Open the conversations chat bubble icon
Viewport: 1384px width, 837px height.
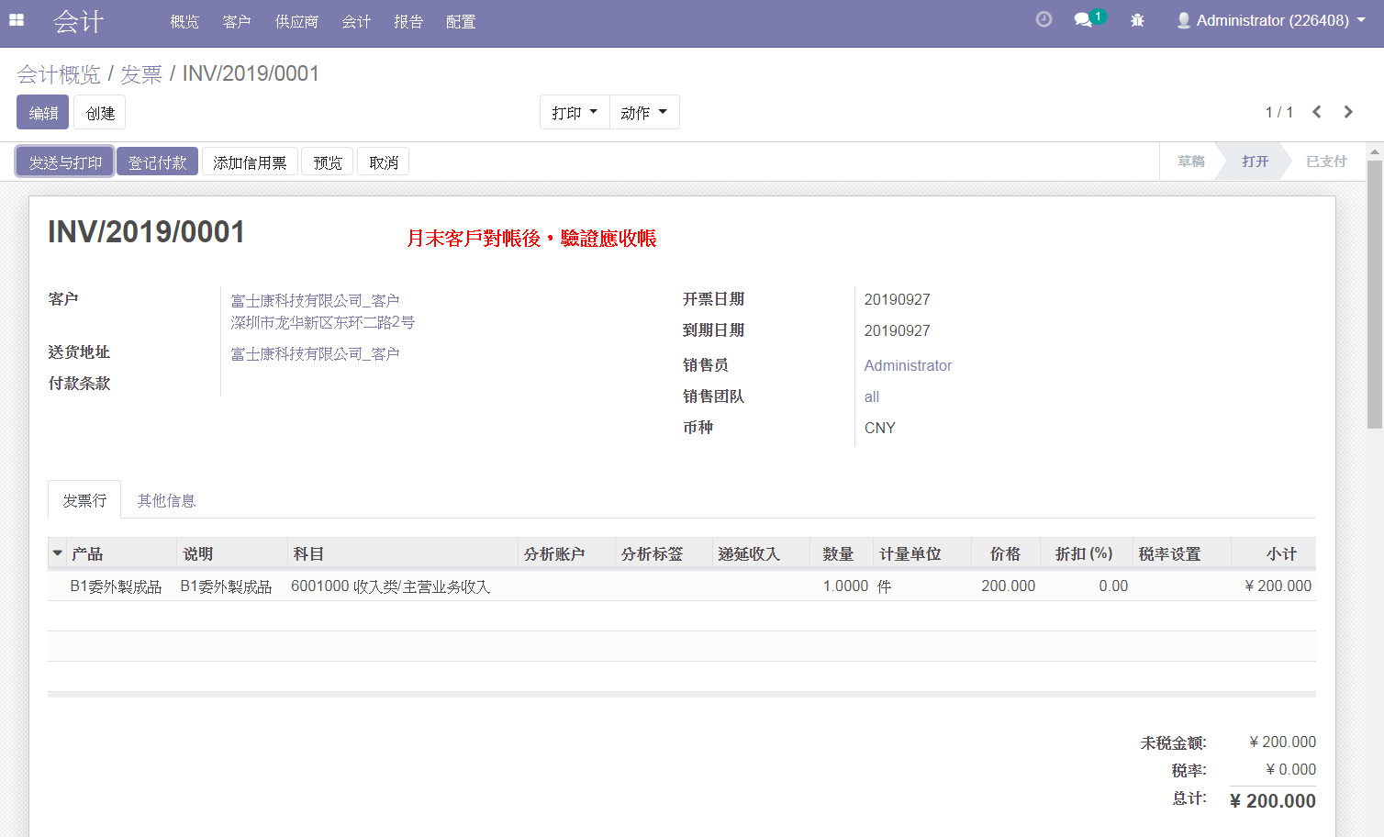[x=1084, y=19]
